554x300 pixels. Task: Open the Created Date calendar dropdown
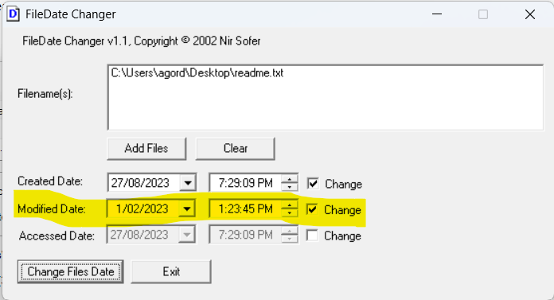[x=188, y=183]
